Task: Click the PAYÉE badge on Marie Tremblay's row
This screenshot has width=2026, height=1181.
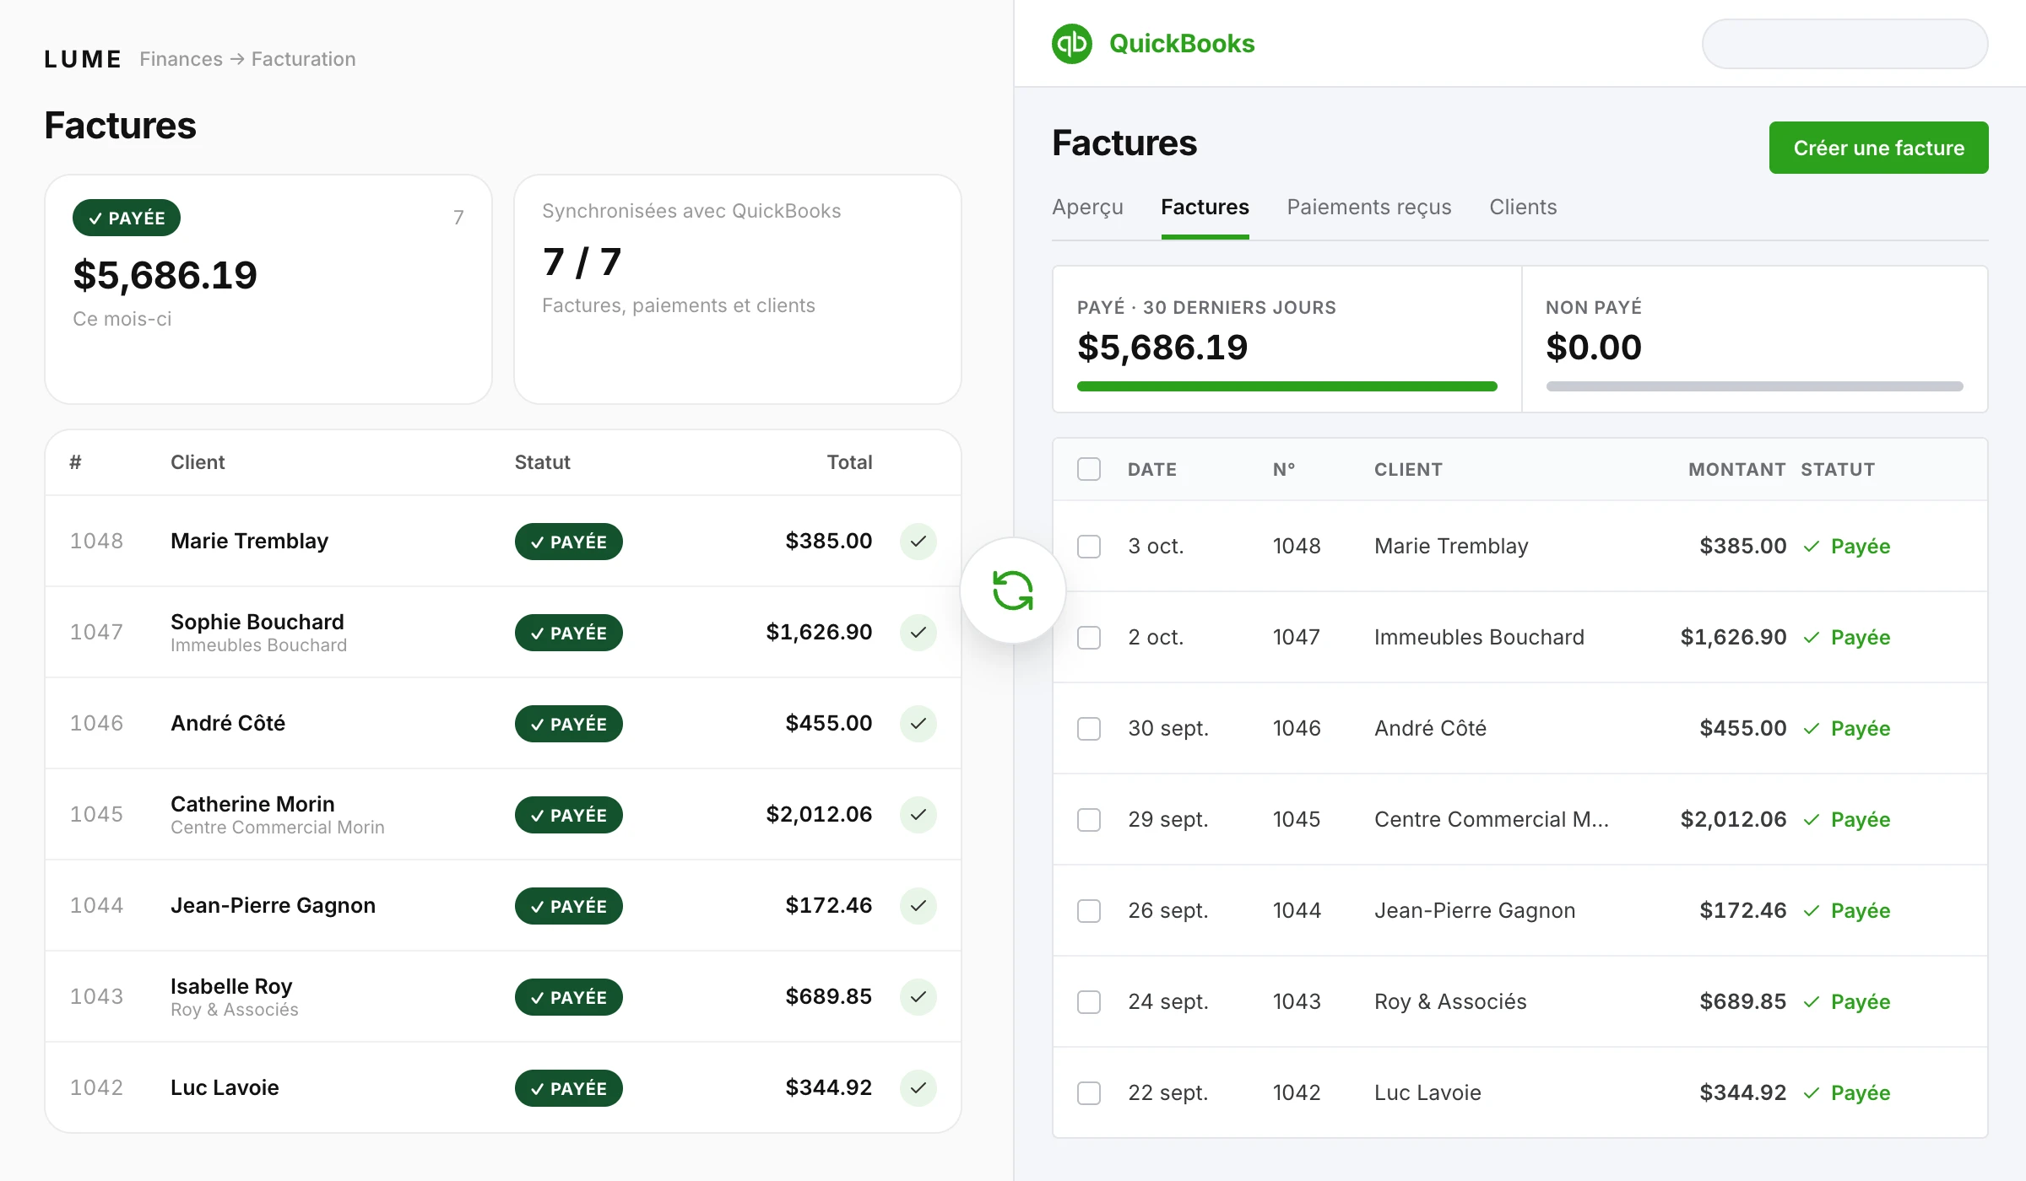Action: [569, 542]
